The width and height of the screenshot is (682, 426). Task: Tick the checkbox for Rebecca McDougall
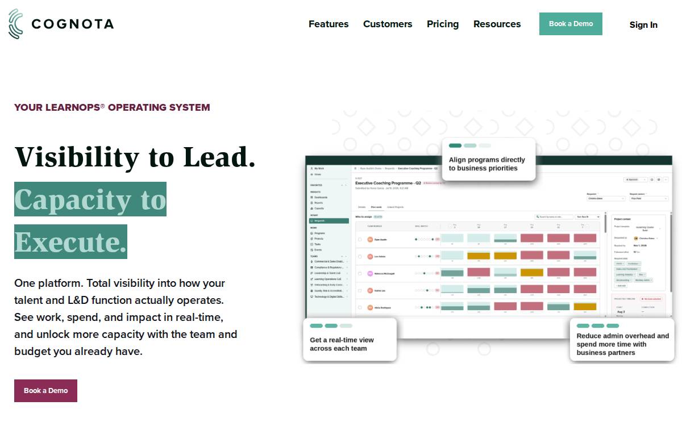(x=360, y=274)
